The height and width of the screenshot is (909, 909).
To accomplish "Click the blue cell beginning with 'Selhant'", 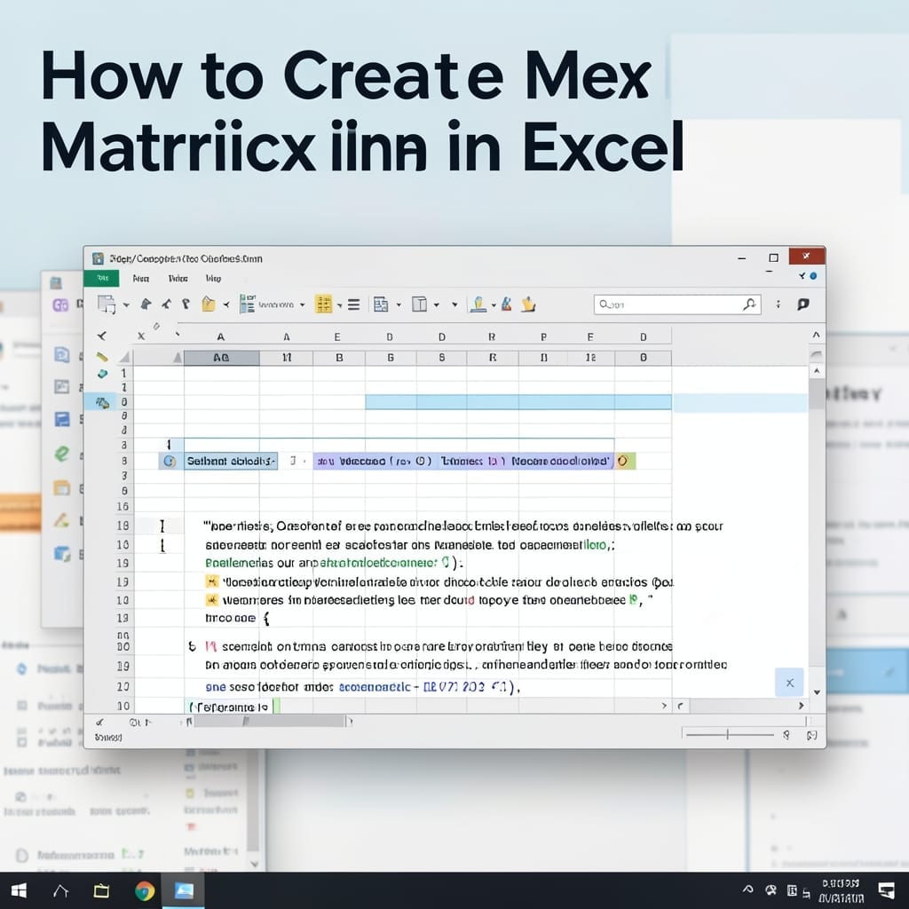I will point(230,461).
